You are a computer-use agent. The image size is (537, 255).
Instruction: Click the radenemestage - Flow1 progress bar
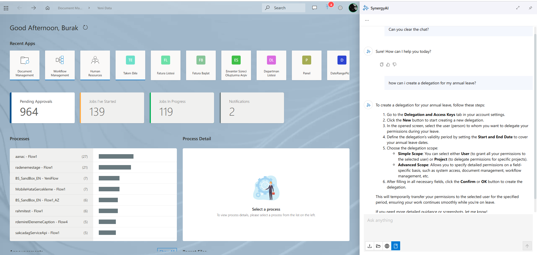point(115,167)
